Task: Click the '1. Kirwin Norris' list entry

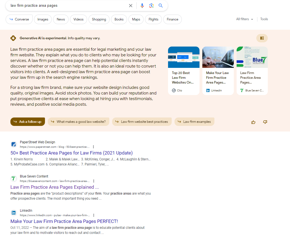Action: click(x=22, y=159)
